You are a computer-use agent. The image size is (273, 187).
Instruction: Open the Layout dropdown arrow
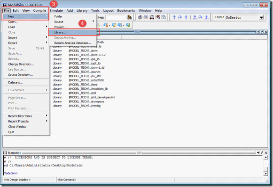[x=261, y=17]
